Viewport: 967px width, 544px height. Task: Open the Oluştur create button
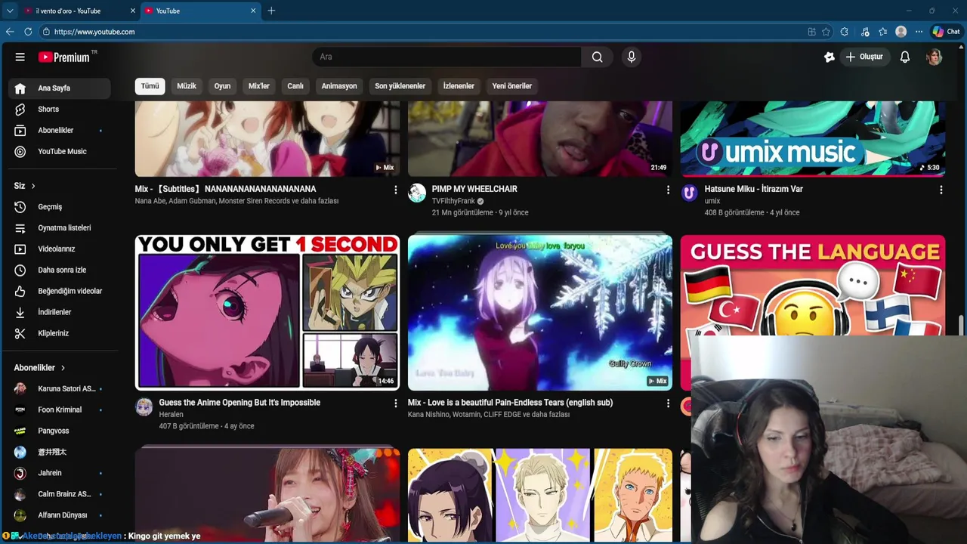point(865,57)
